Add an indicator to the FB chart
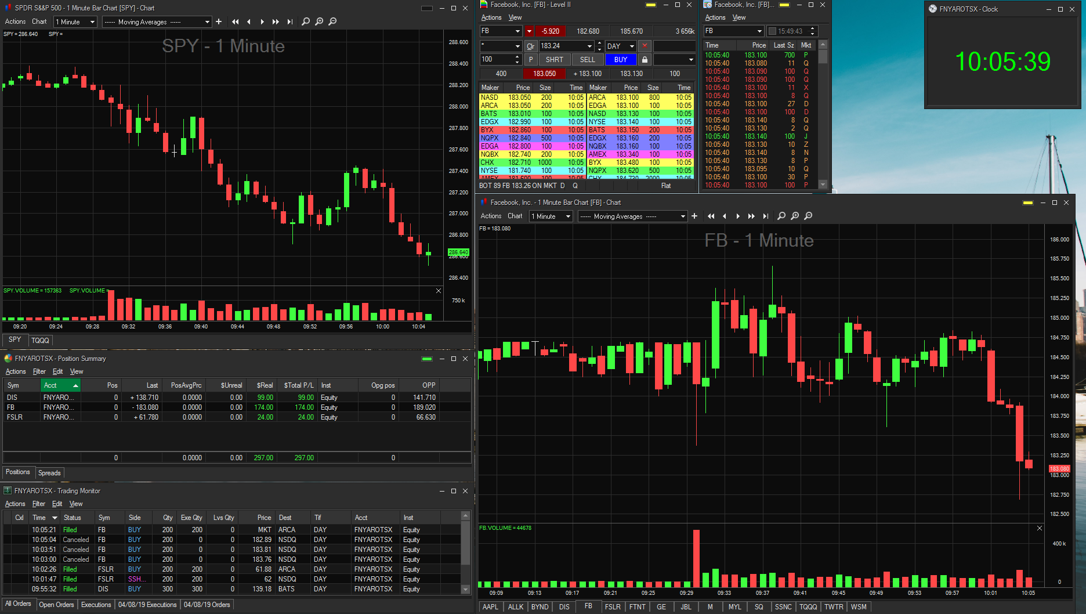 point(694,216)
